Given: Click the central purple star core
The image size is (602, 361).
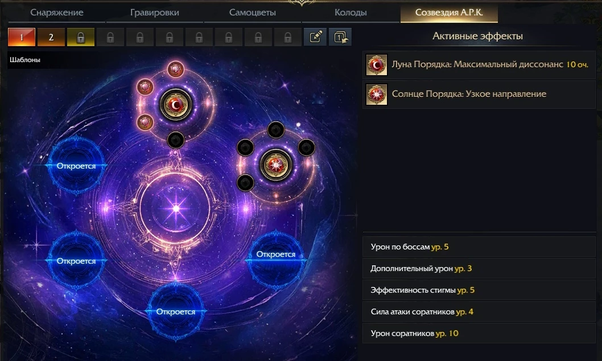Looking at the screenshot, I should (x=176, y=208).
